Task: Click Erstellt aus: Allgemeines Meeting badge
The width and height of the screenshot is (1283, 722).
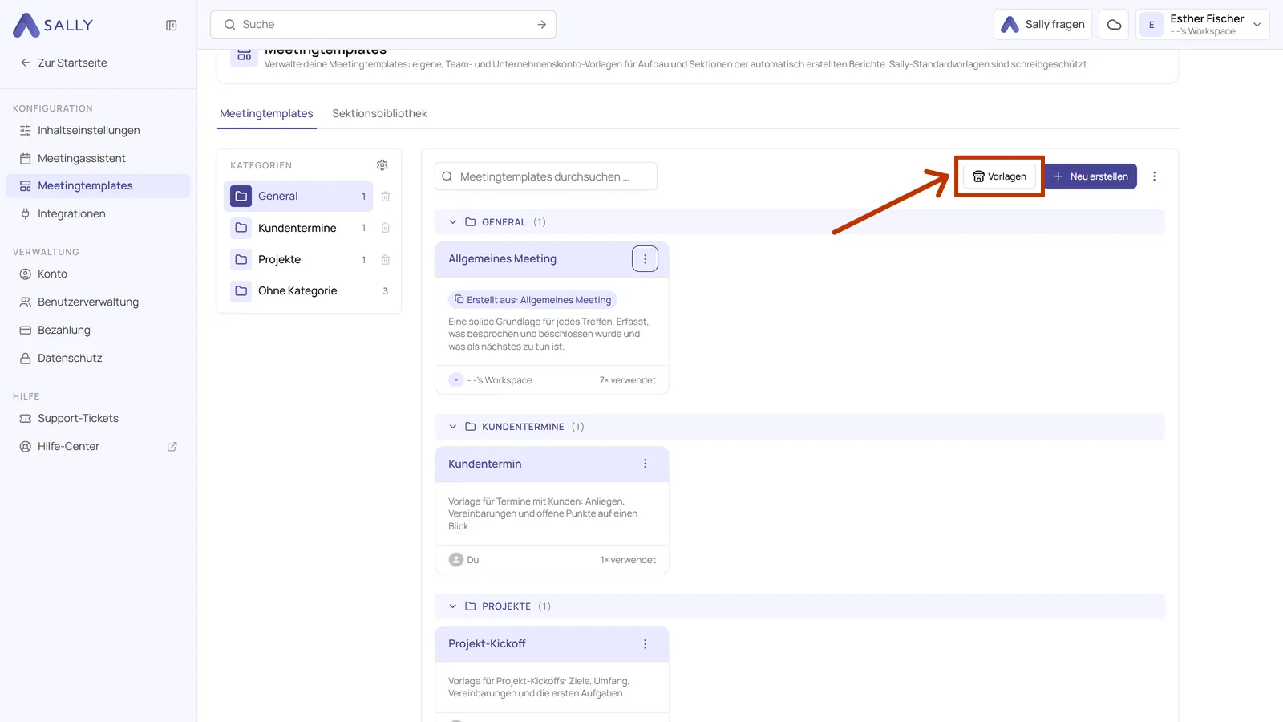Action: point(532,300)
